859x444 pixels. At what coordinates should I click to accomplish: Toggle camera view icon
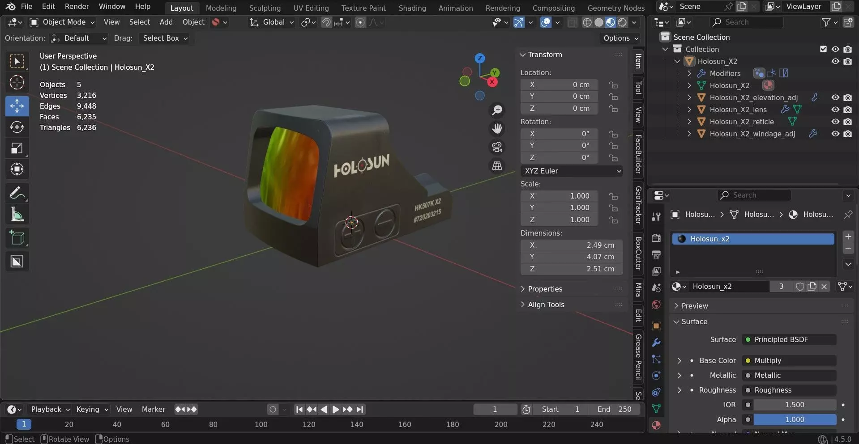point(497,147)
